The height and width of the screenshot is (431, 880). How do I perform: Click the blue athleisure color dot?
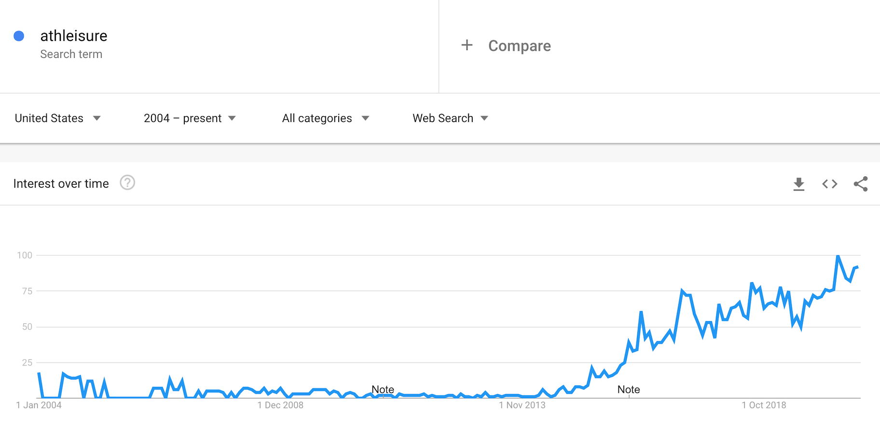point(19,36)
